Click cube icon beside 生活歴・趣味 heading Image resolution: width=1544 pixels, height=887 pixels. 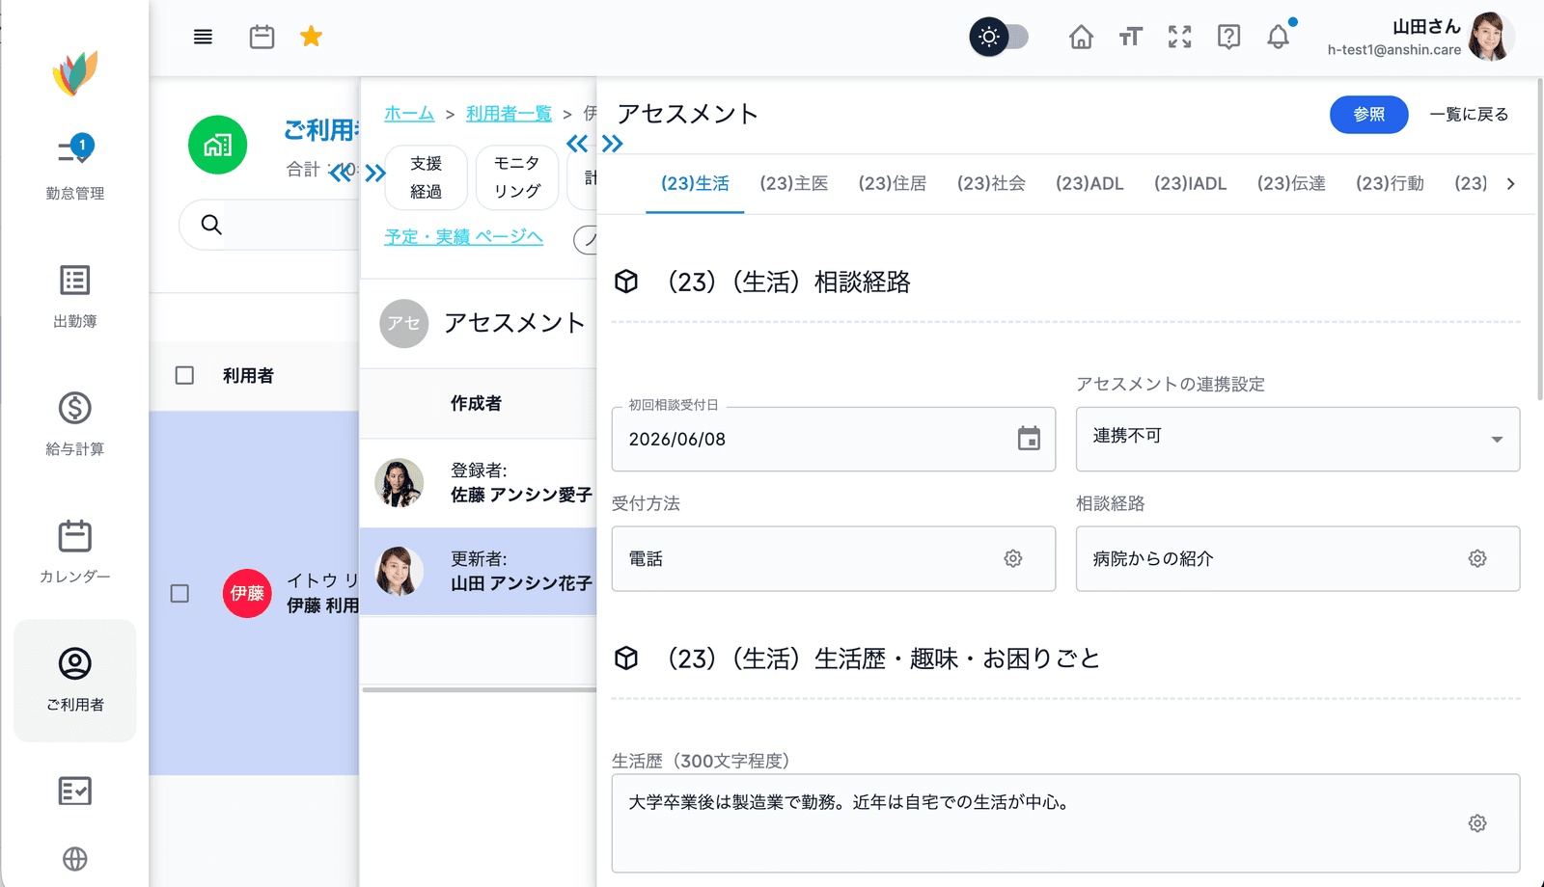point(626,659)
